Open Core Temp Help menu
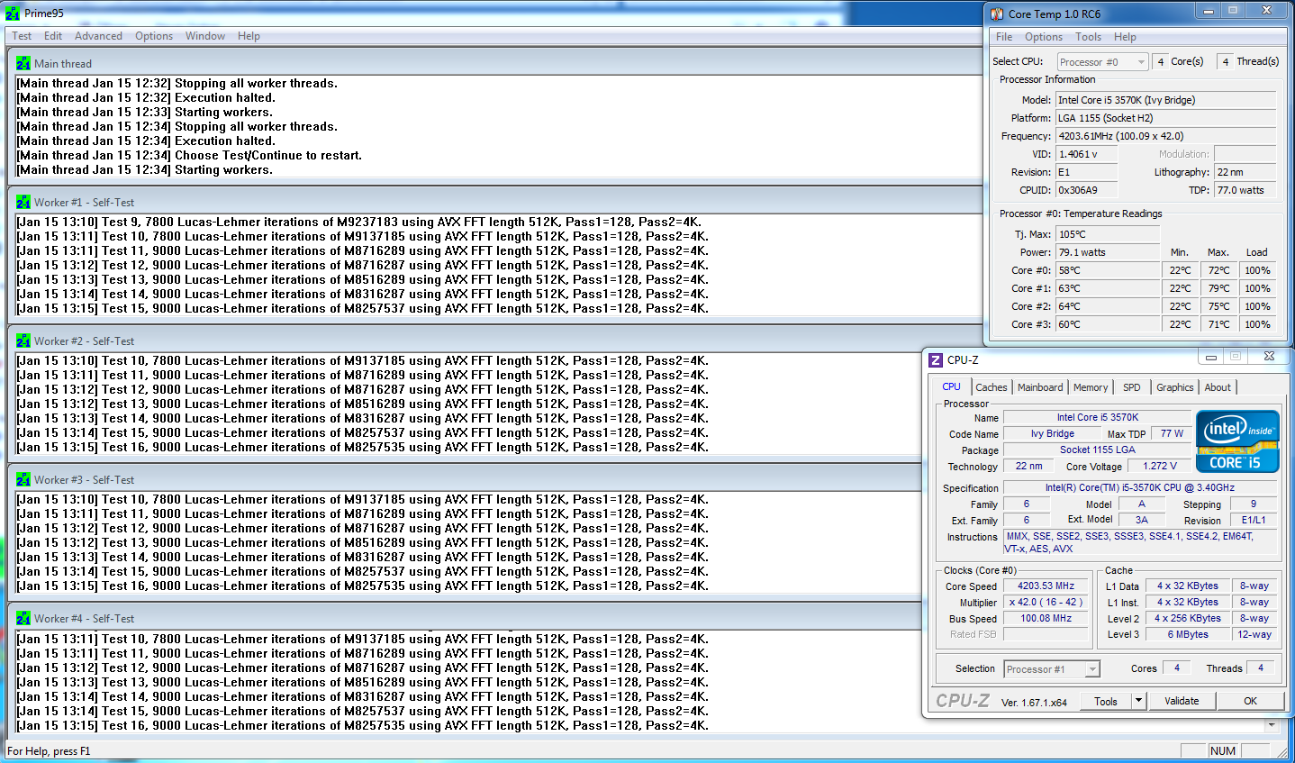 click(1125, 37)
